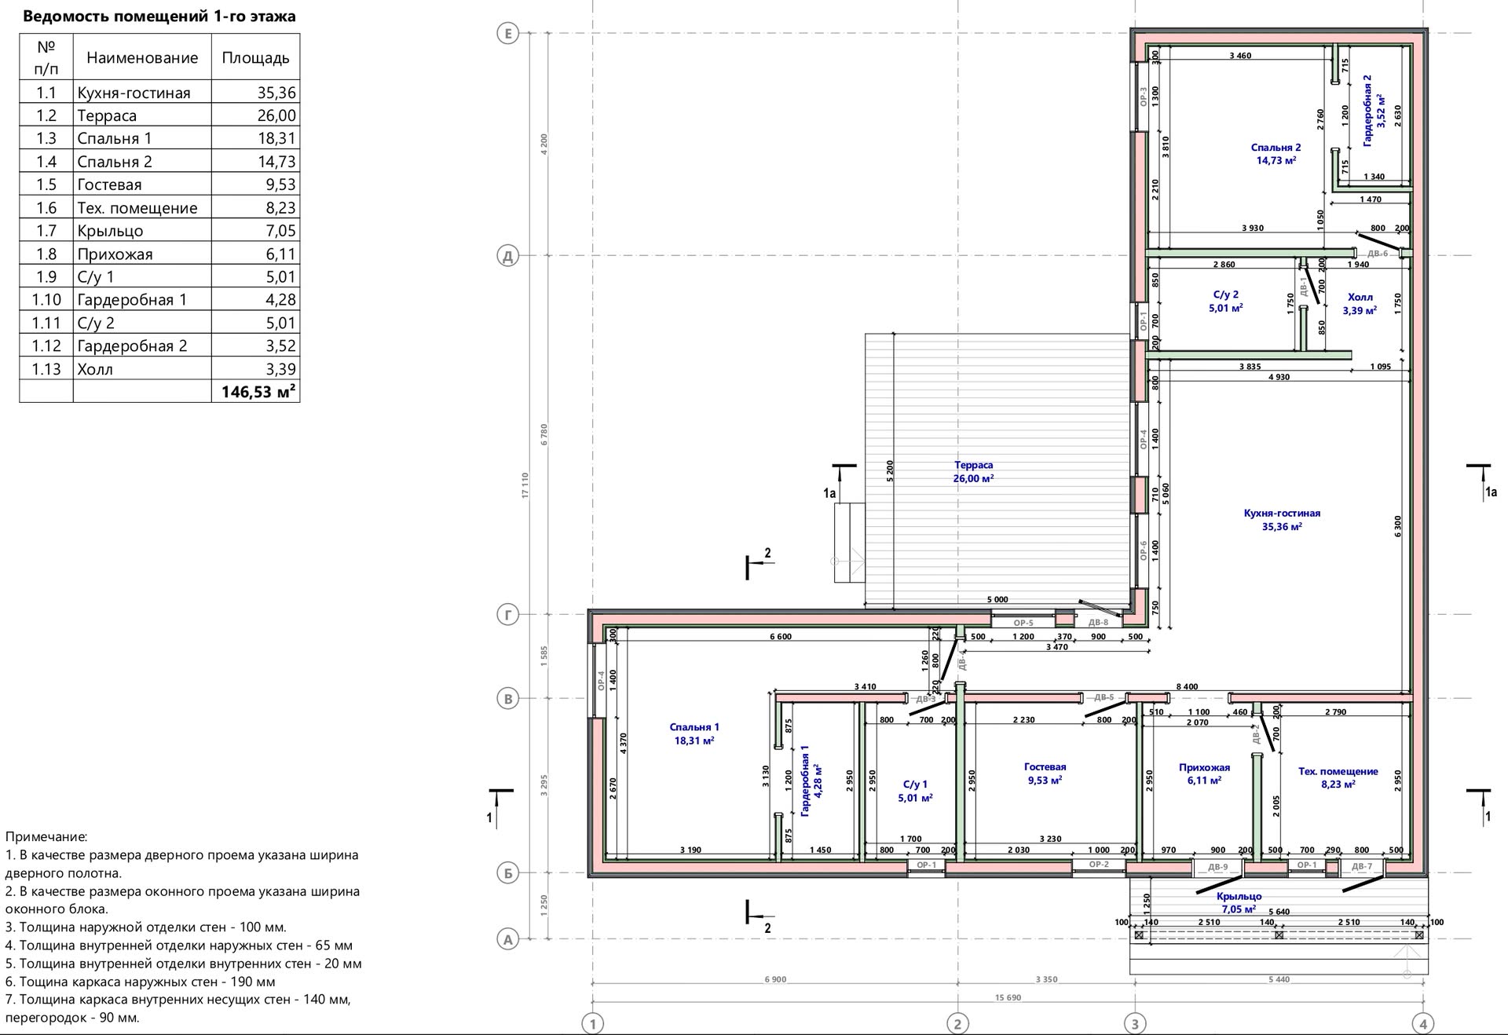The image size is (1508, 1035).
Task: Click grid axis bubble 3
Action: 1135,1023
